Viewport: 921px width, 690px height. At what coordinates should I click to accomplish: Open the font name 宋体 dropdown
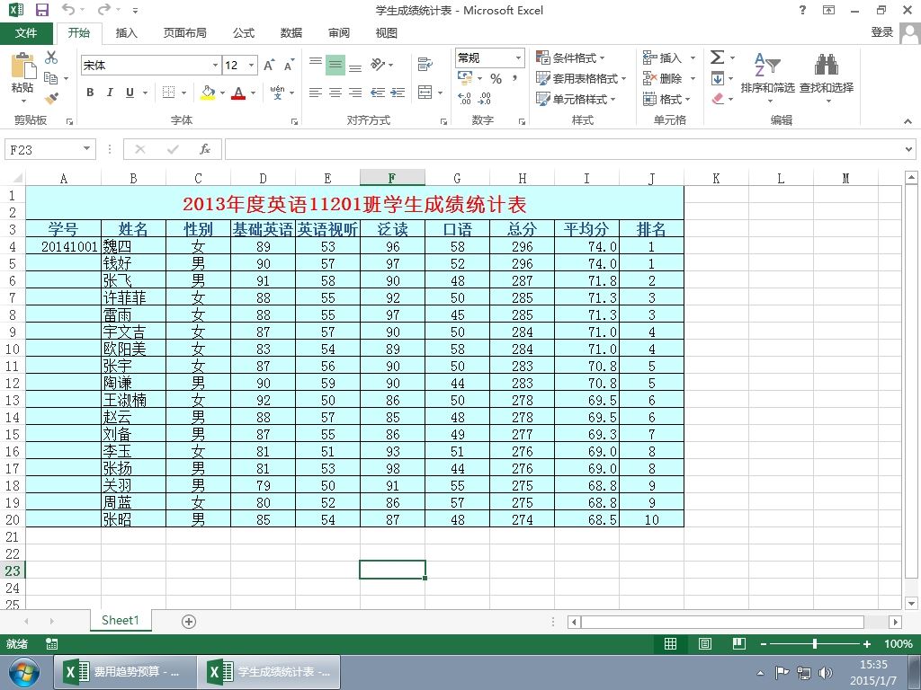coord(215,65)
